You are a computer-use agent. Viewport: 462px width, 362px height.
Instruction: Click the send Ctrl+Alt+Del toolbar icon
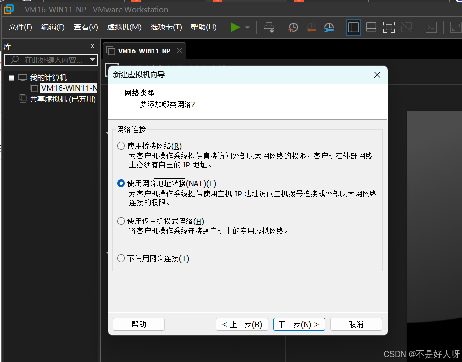click(x=269, y=28)
